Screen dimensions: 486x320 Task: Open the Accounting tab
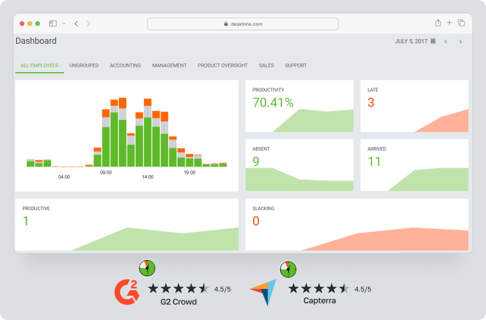click(x=125, y=65)
